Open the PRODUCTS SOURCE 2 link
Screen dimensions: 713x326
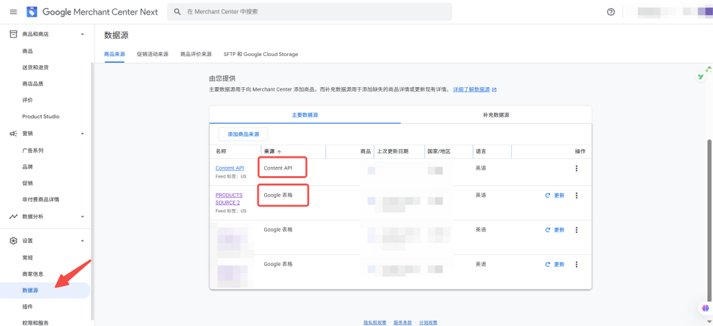click(x=229, y=199)
